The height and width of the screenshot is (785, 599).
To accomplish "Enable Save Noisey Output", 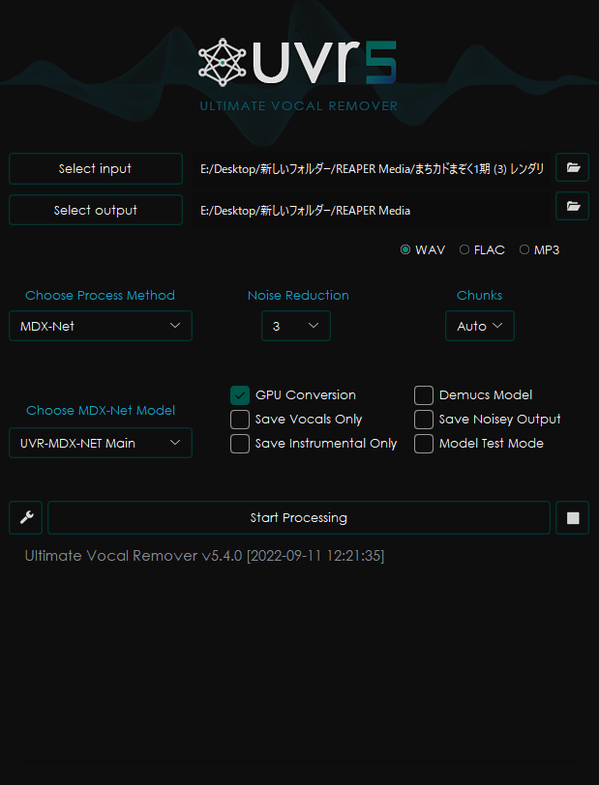I will [424, 420].
